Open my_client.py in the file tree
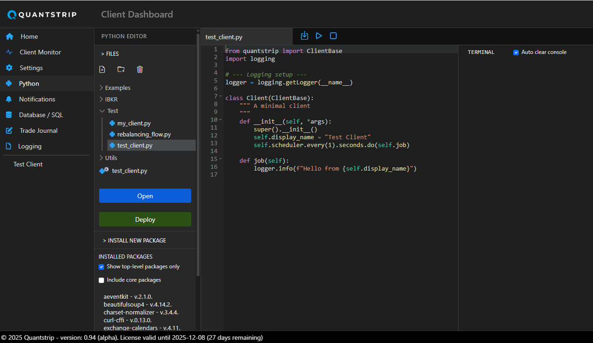The image size is (593, 343). click(134, 123)
